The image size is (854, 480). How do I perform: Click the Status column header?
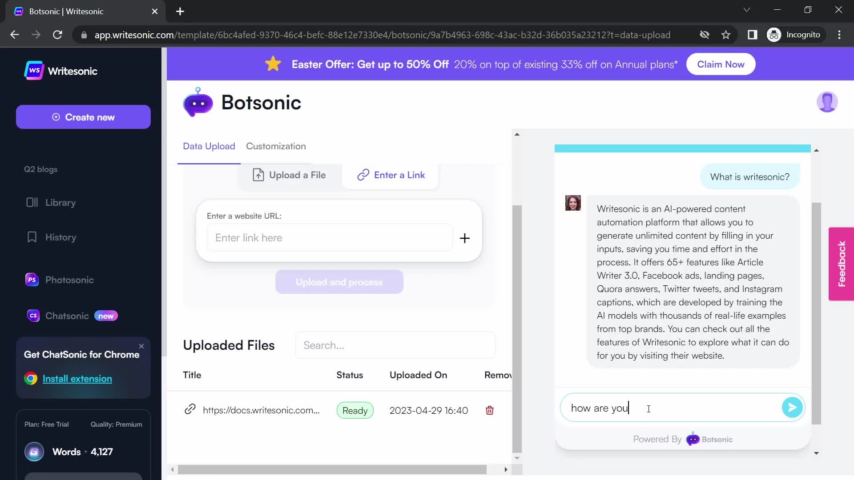[x=350, y=375]
